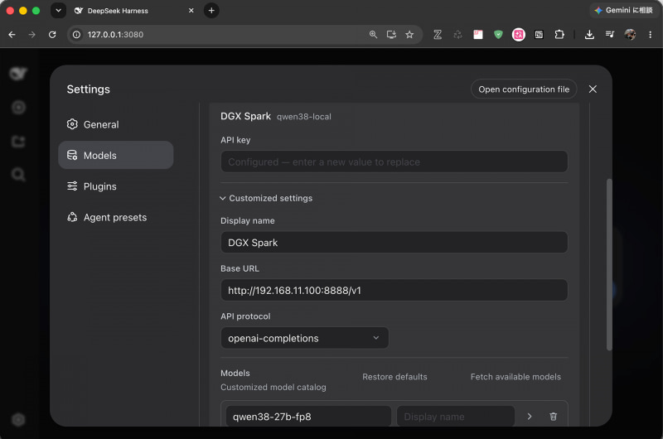Click the green shield extension icon
Image resolution: width=663 pixels, height=439 pixels.
(498, 35)
